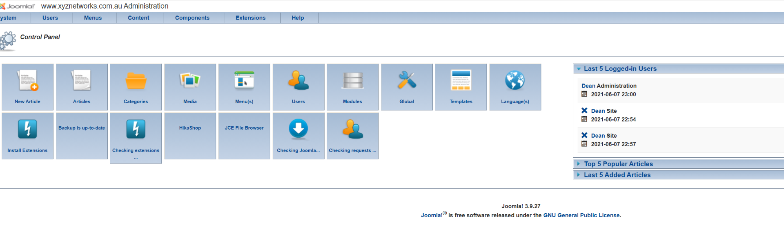
Task: Open the HikaShop tile
Action: tap(190, 136)
